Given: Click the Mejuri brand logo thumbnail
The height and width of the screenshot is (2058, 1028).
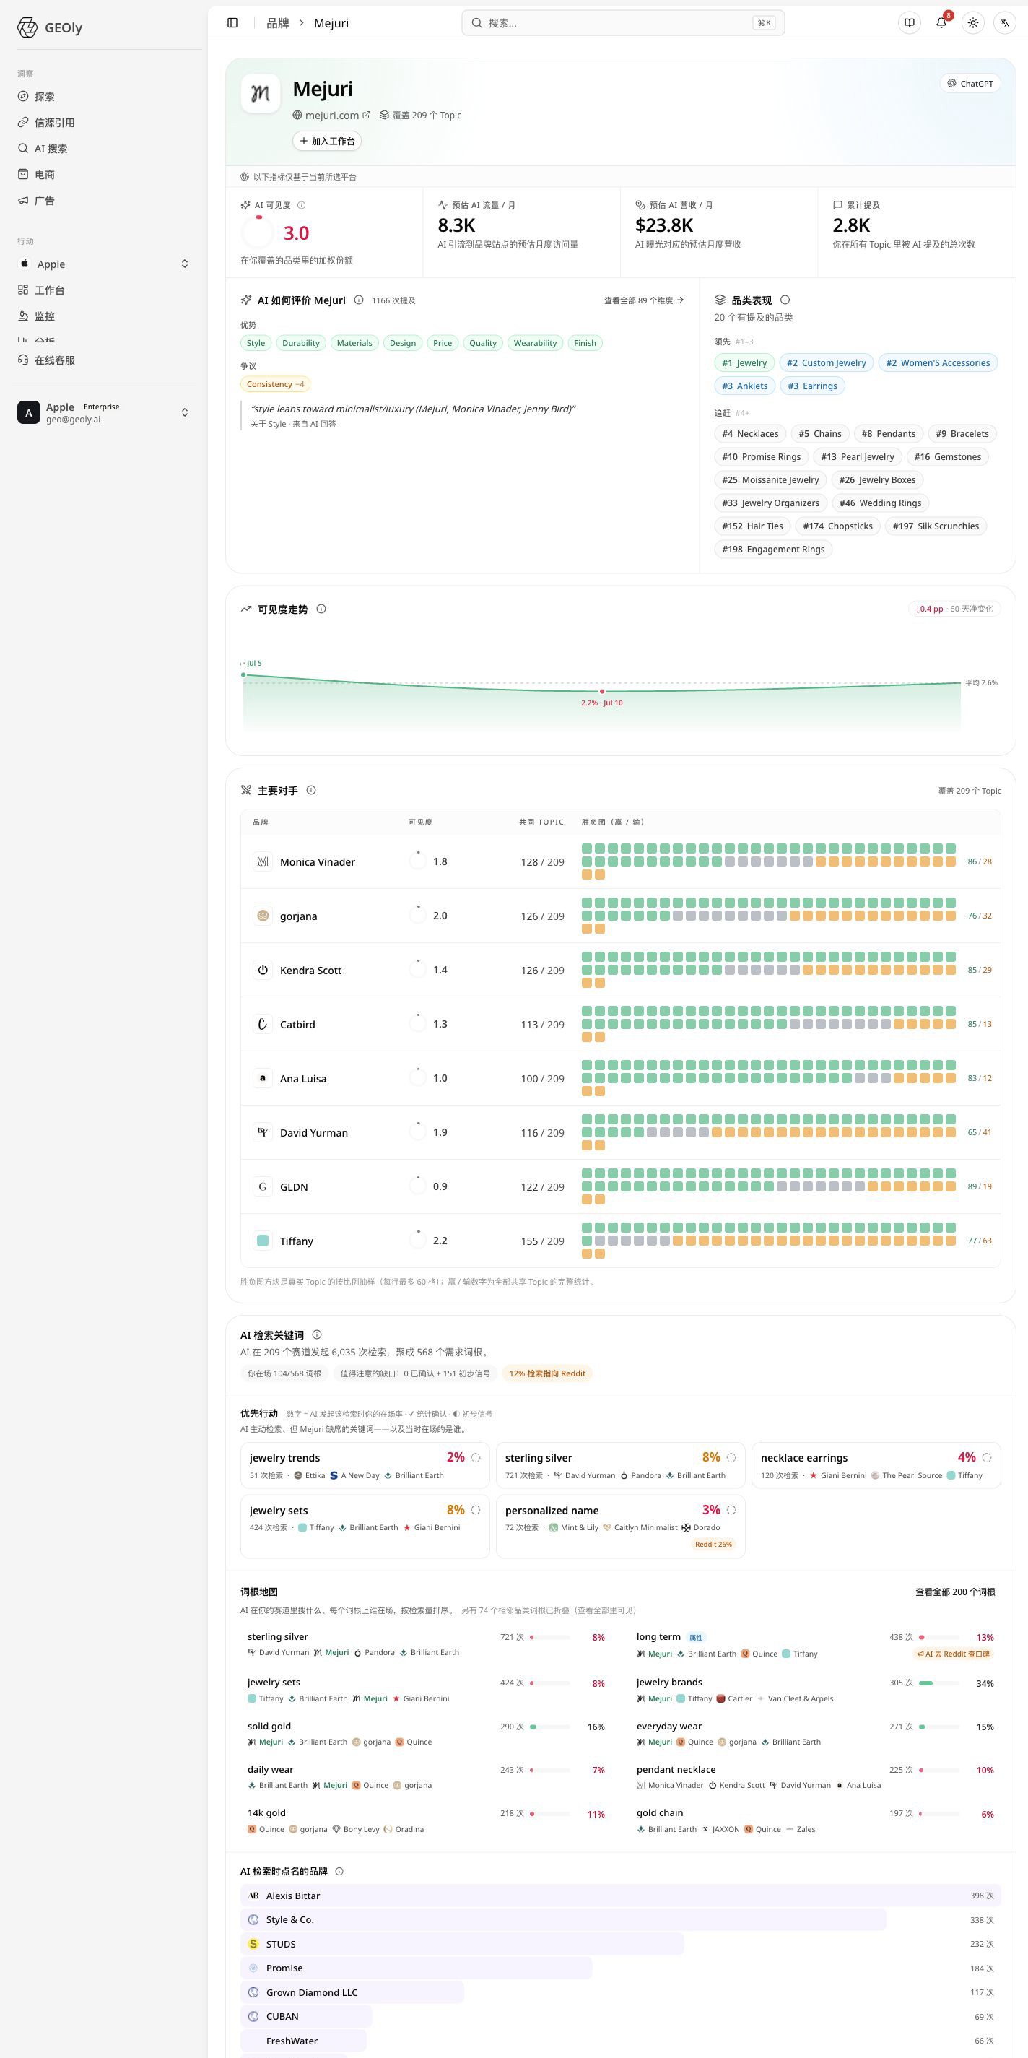Looking at the screenshot, I should [261, 93].
